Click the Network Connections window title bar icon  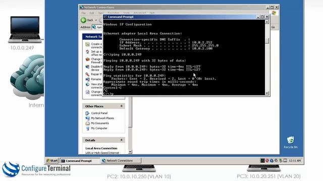tap(82, 7)
